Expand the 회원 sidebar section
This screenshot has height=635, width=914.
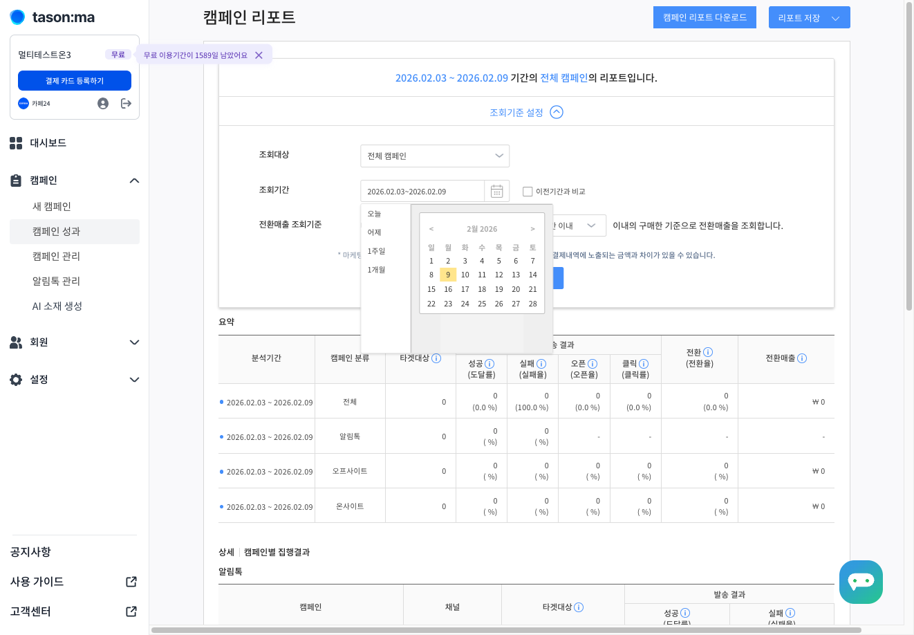click(x=134, y=342)
